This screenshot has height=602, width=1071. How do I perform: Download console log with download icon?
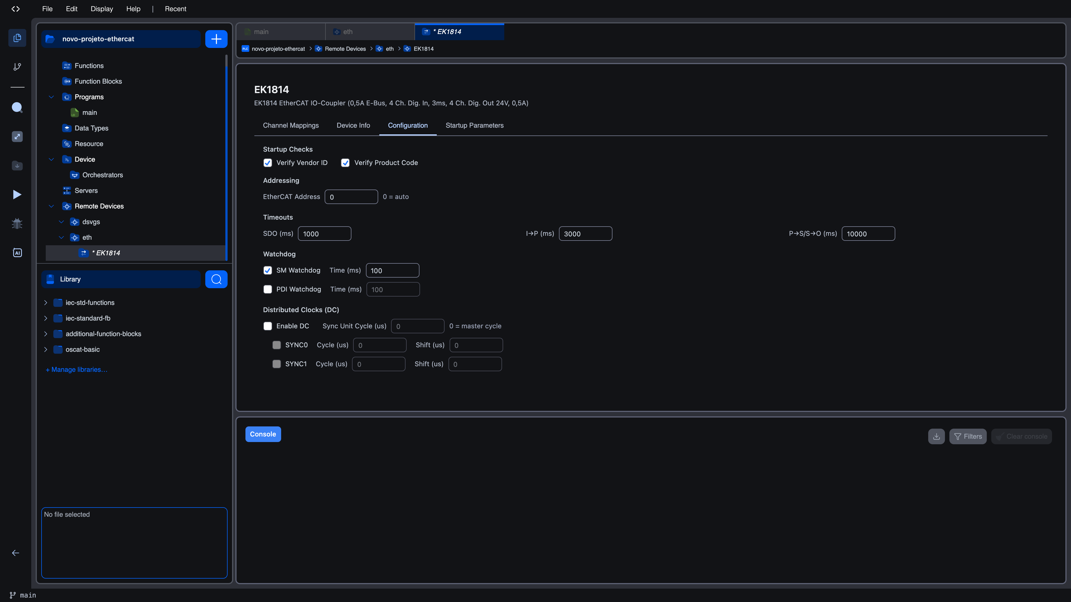[x=936, y=436]
